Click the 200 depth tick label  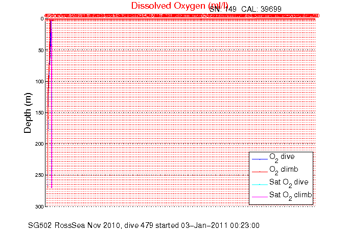pyautogui.click(x=39, y=144)
